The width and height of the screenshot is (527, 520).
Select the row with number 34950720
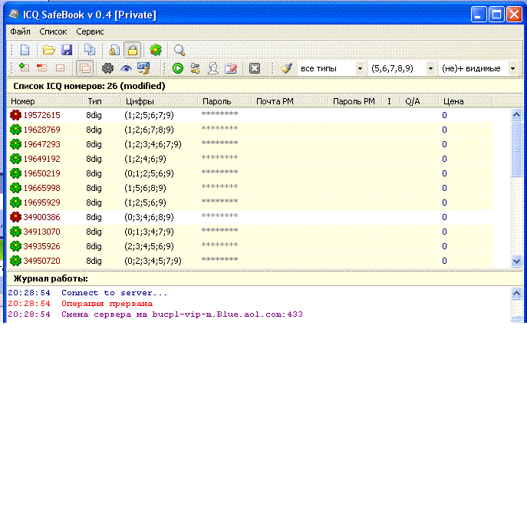point(250,261)
